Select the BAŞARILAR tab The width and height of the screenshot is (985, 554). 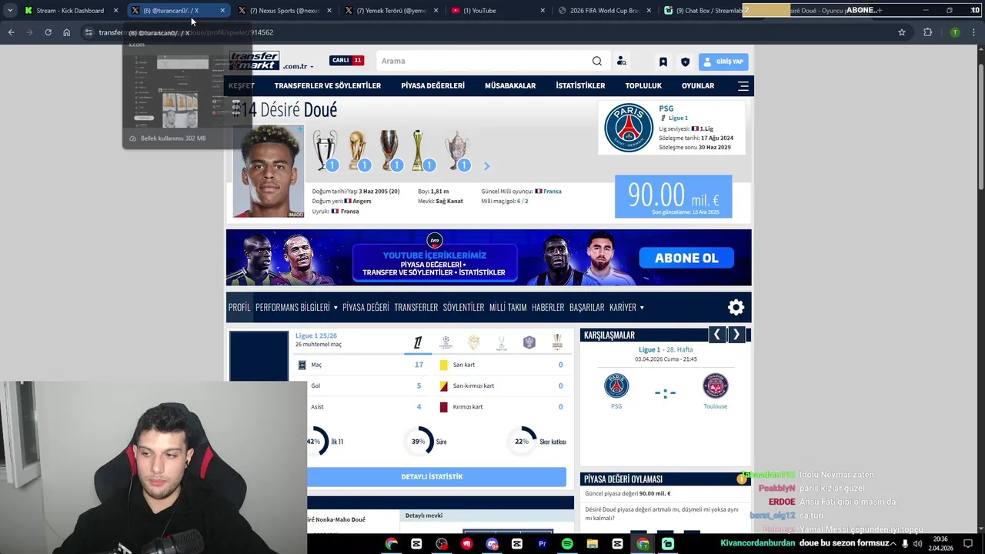click(x=586, y=307)
